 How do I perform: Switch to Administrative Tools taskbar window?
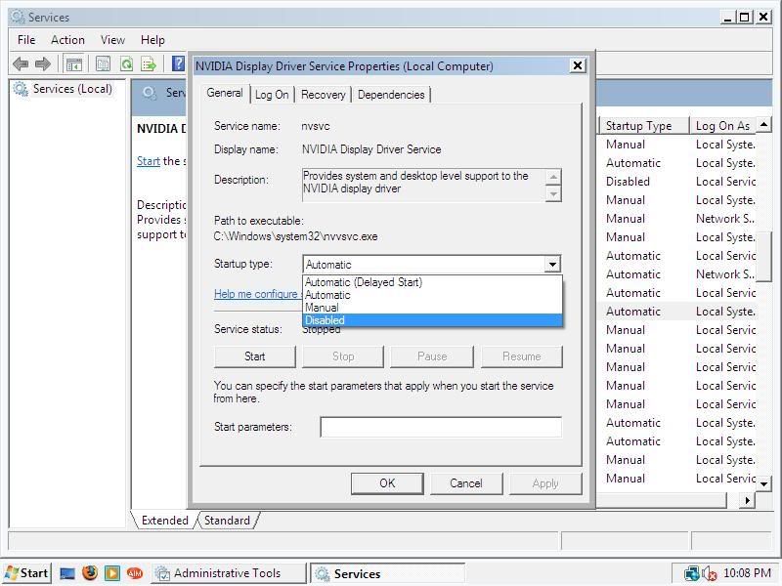(x=229, y=573)
